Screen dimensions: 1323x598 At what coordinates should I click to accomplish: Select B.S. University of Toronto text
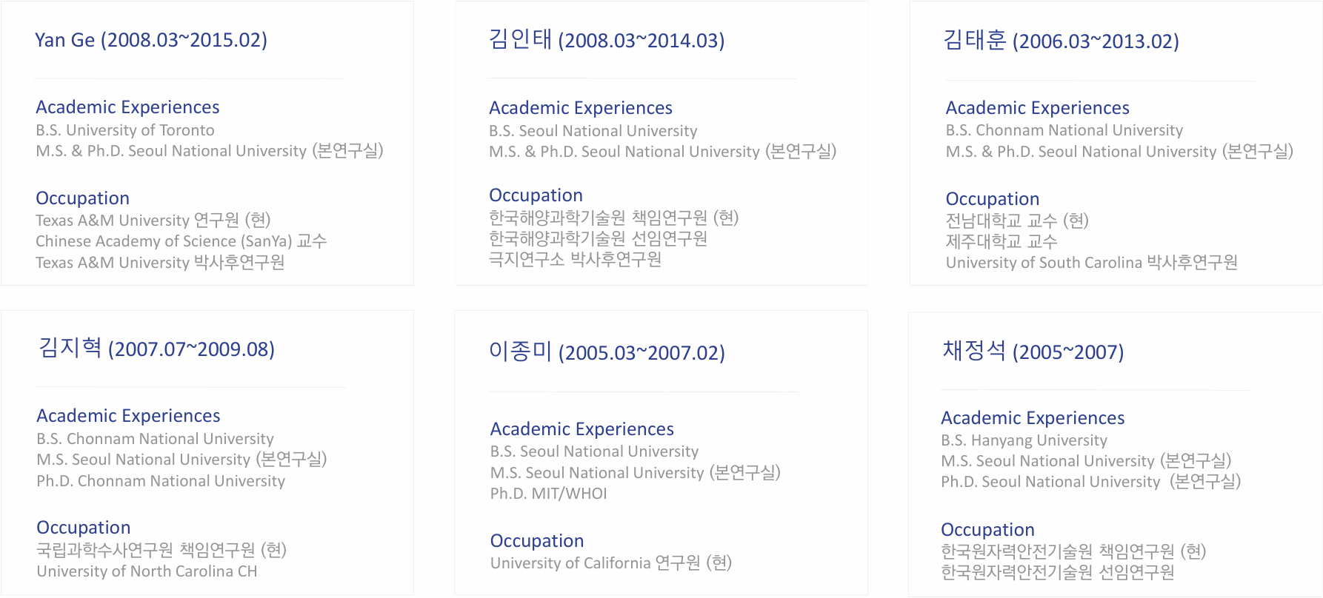pyautogui.click(x=125, y=130)
